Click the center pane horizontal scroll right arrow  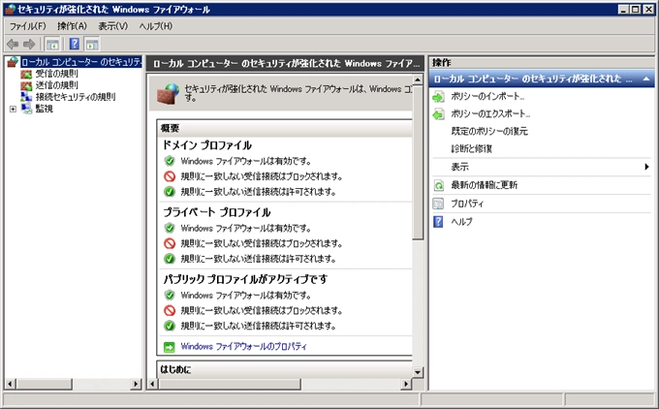coord(406,384)
